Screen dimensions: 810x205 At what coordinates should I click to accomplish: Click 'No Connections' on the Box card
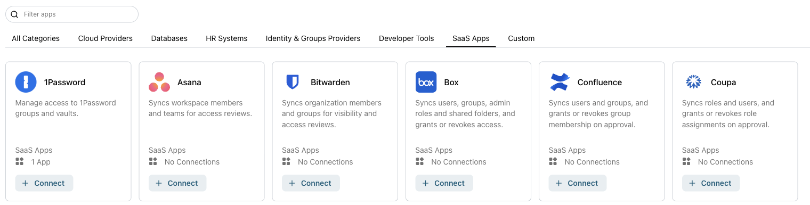point(459,162)
